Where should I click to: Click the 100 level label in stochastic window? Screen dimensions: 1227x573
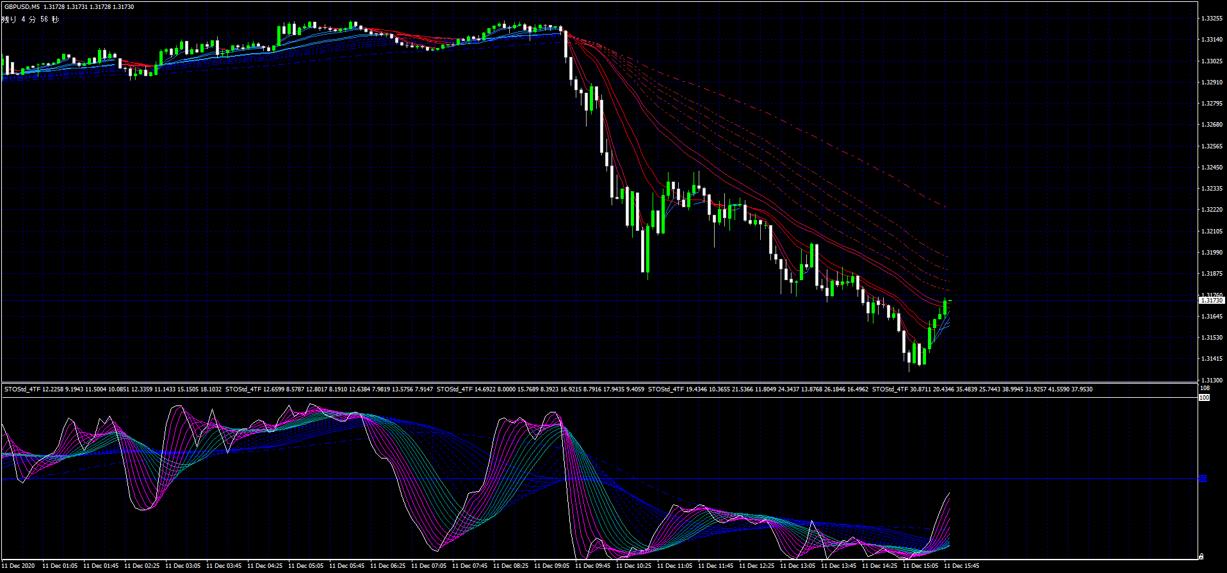1204,398
